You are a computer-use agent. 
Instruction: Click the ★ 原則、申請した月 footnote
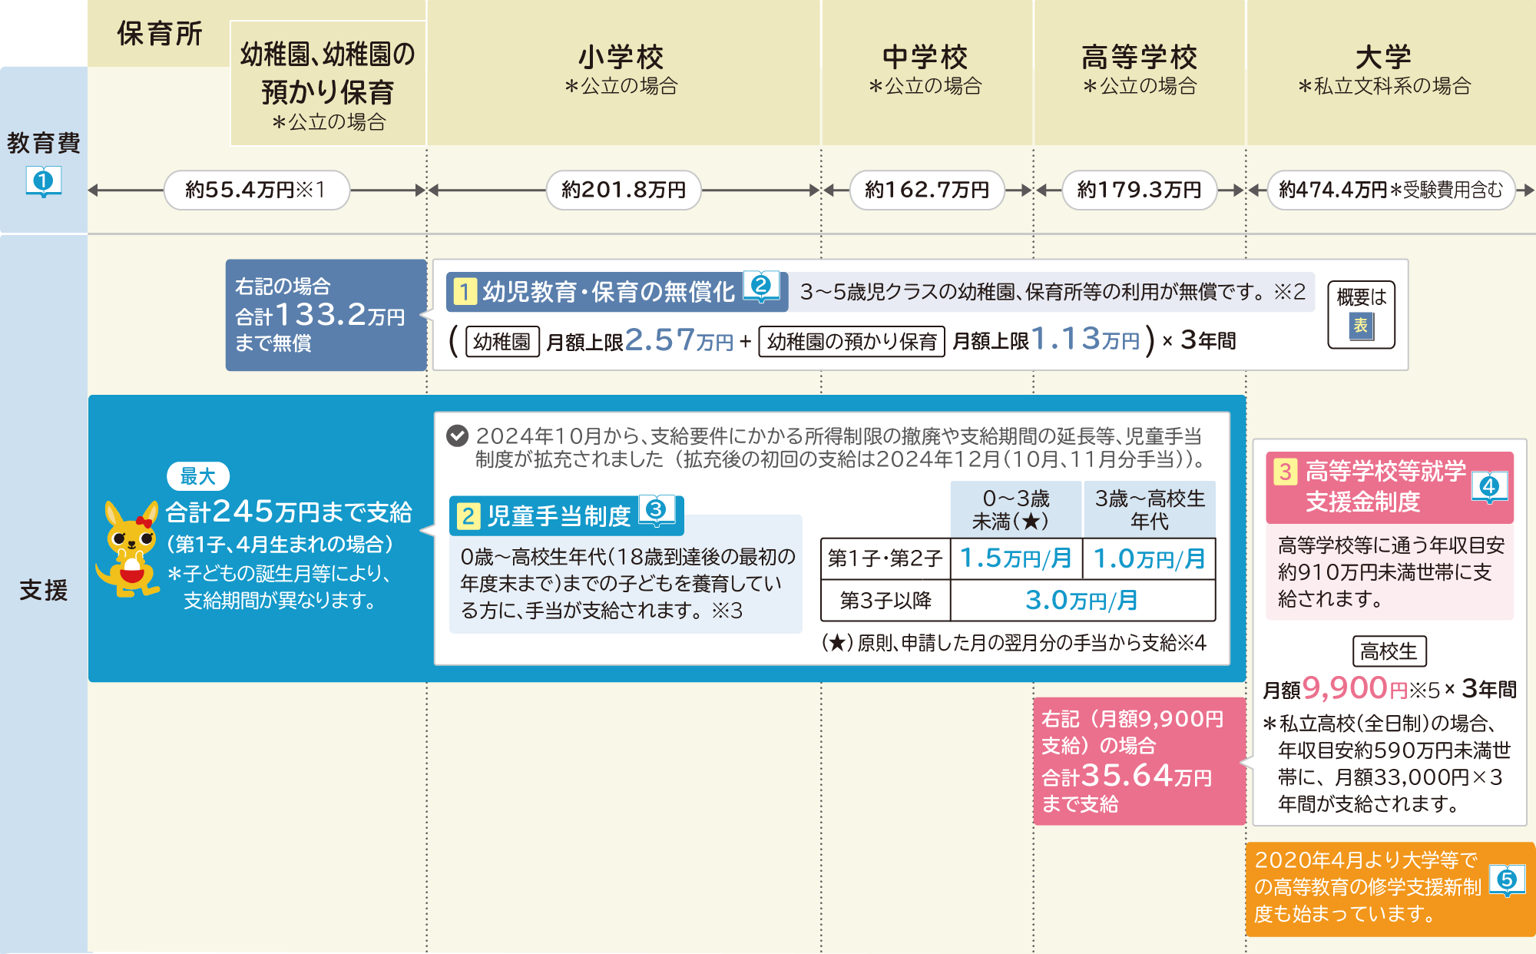pyautogui.click(x=1014, y=643)
